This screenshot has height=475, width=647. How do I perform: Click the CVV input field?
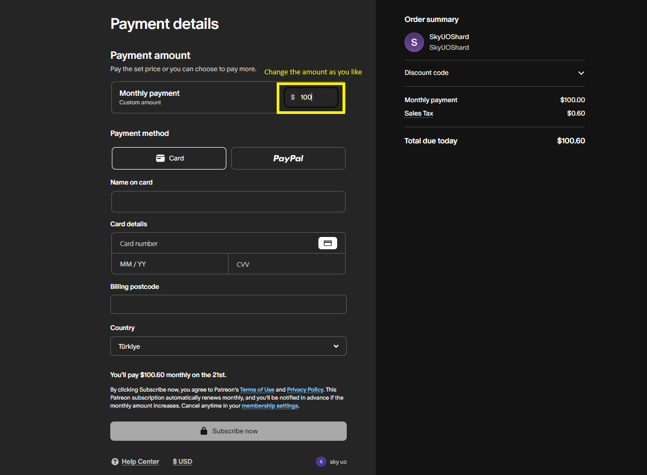pos(287,264)
